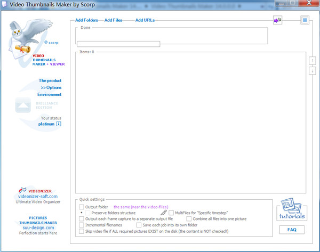Open the tutorials icon

[292, 209]
